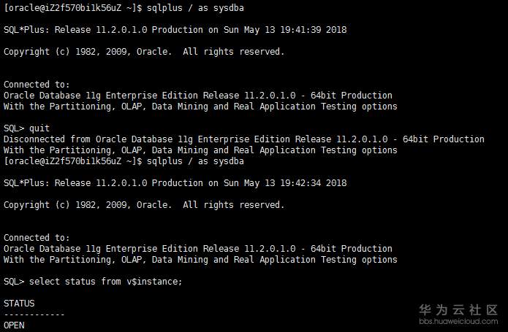Click the SQL> prompt before the select query
The image size is (508, 332).
point(14,282)
